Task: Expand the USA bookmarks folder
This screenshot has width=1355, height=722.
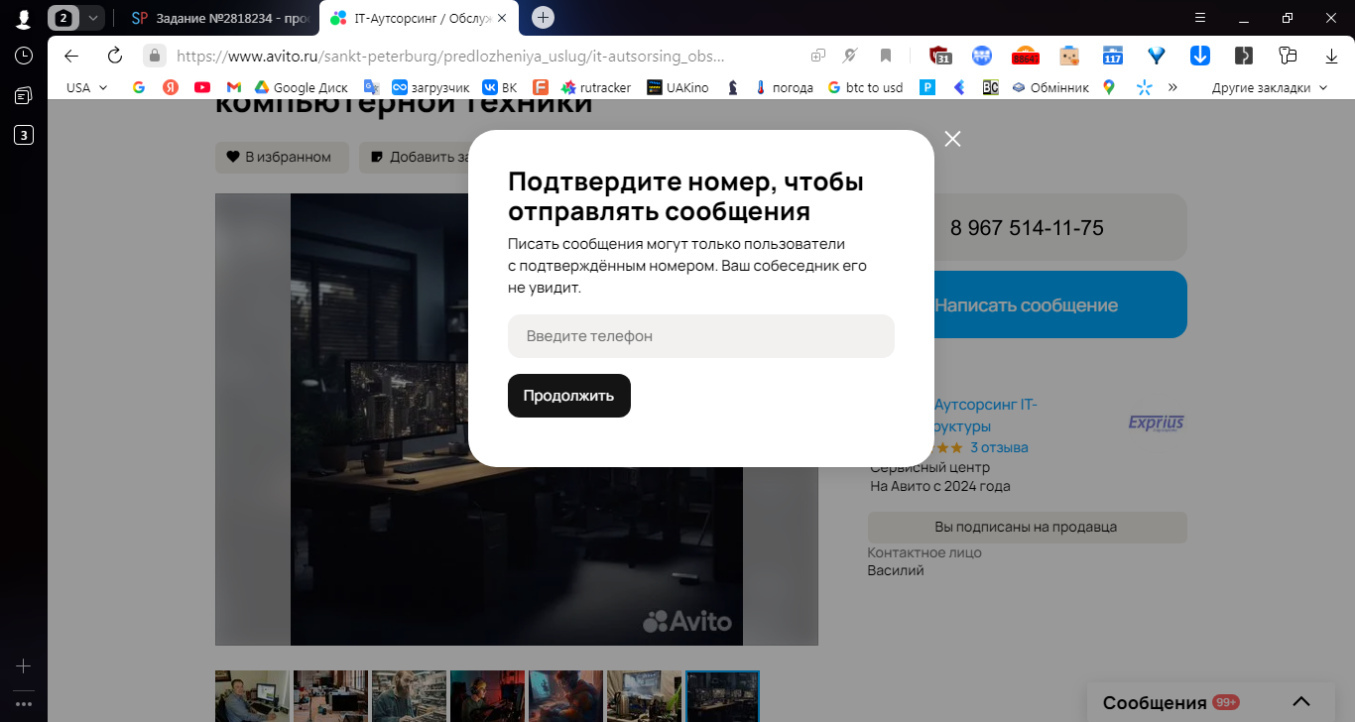Action: point(86,87)
